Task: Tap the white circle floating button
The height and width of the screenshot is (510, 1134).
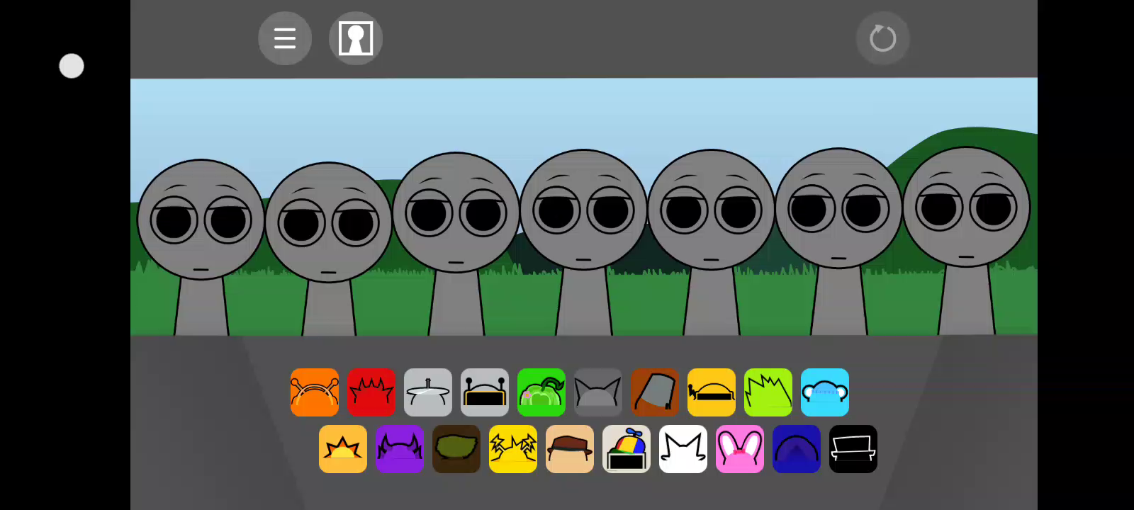Action: pyautogui.click(x=72, y=66)
